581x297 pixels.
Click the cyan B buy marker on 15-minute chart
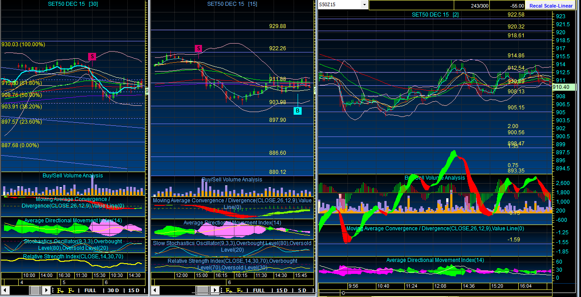click(x=297, y=110)
